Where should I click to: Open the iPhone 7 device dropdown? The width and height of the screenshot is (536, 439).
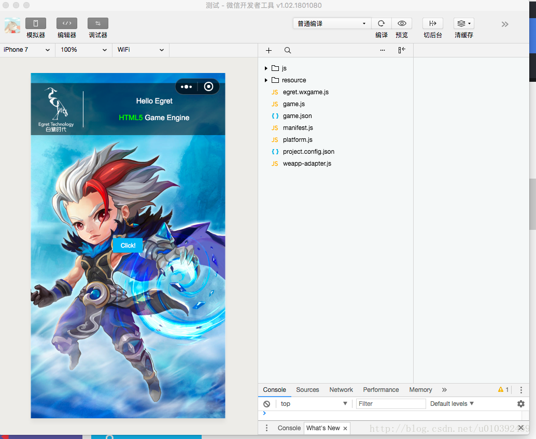(27, 50)
